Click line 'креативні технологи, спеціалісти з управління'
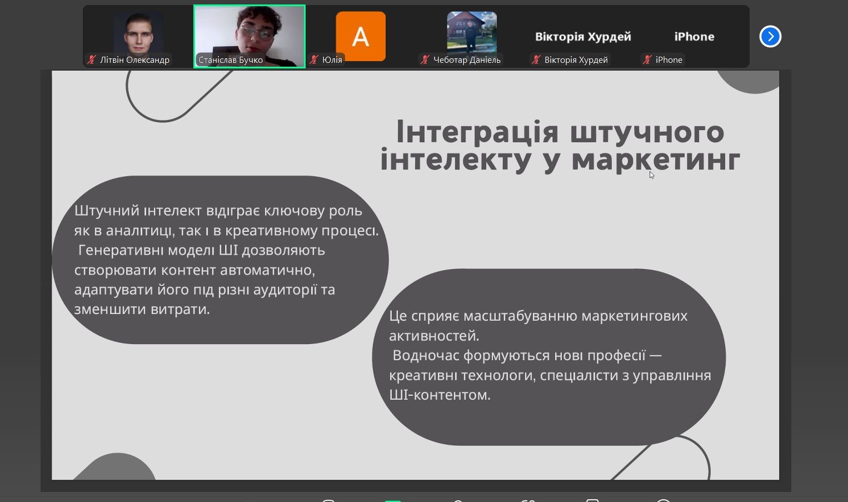Screen dimensions: 848x502 coord(550,375)
